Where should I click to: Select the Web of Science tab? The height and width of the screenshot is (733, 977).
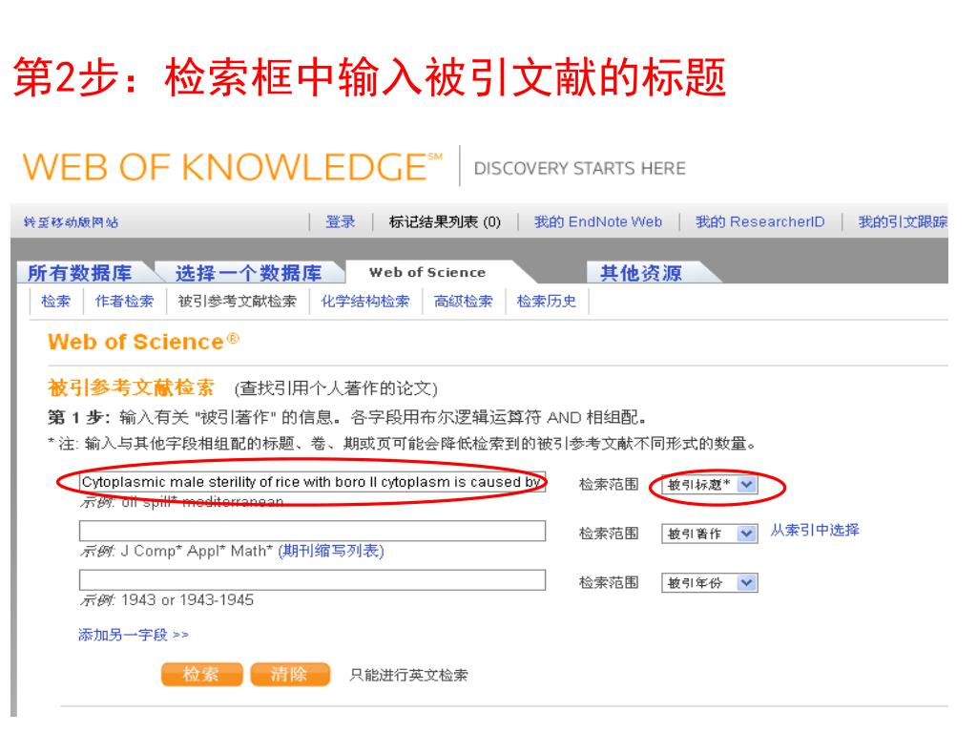click(x=427, y=272)
